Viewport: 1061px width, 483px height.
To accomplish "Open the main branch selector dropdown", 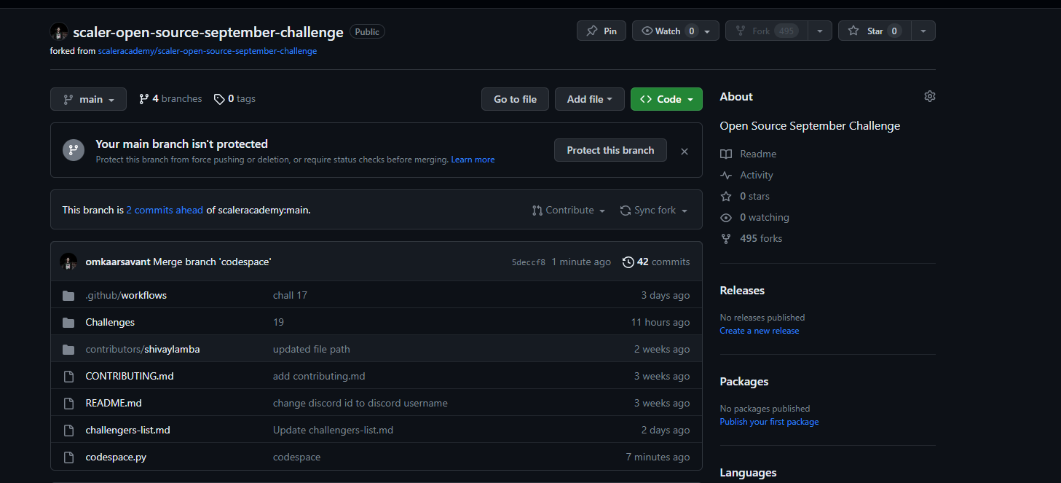I will click(x=88, y=99).
